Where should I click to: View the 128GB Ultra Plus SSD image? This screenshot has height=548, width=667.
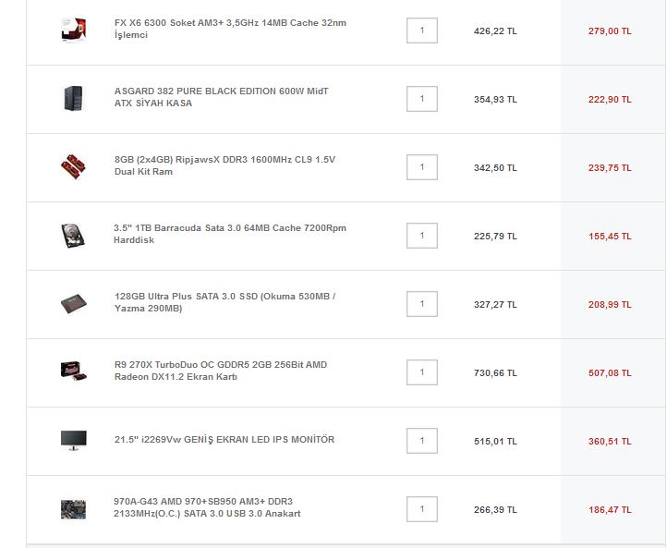(74, 304)
